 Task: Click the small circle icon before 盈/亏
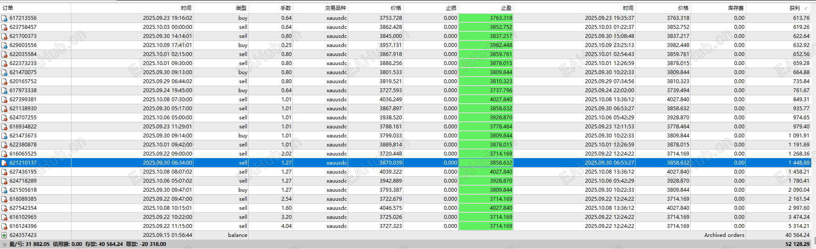5,244
